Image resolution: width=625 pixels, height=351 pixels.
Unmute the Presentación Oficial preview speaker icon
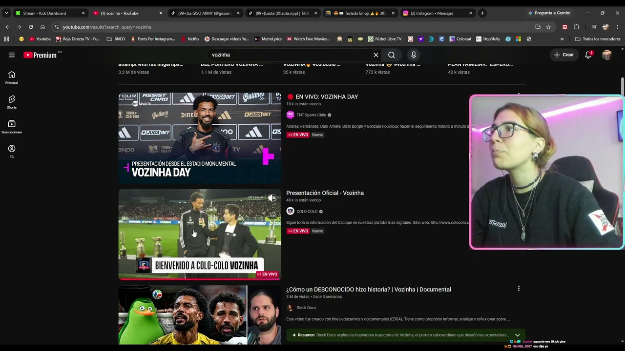pos(272,198)
